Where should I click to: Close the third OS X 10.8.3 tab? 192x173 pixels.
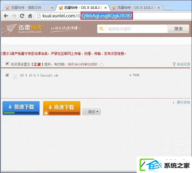coord(159,8)
